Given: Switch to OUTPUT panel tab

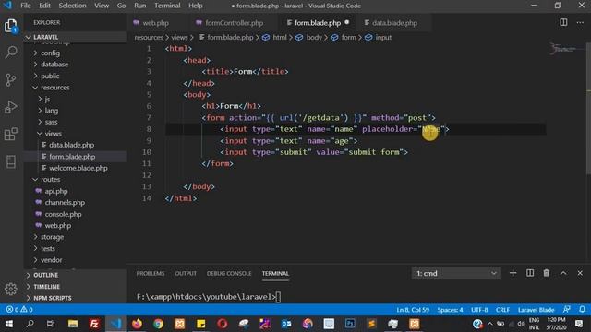Looking at the screenshot, I should tap(186, 273).
